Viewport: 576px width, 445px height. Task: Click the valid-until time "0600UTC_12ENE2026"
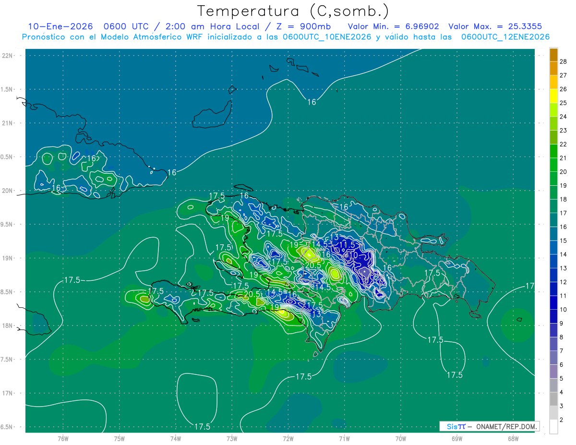[x=505, y=37]
